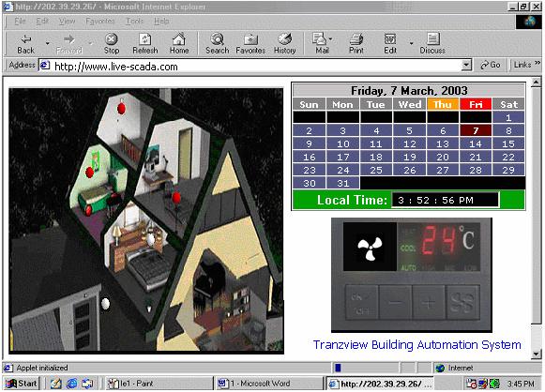The height and width of the screenshot is (392, 545).
Task: Show browsing History icon
Action: click(284, 44)
